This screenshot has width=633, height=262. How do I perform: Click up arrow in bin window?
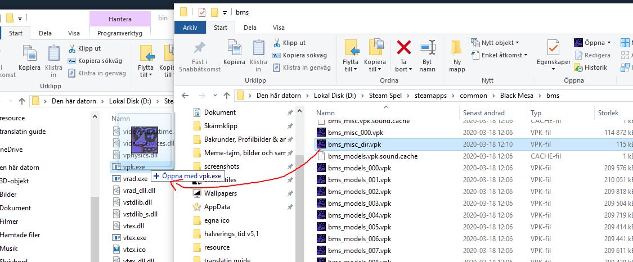coord(22,101)
